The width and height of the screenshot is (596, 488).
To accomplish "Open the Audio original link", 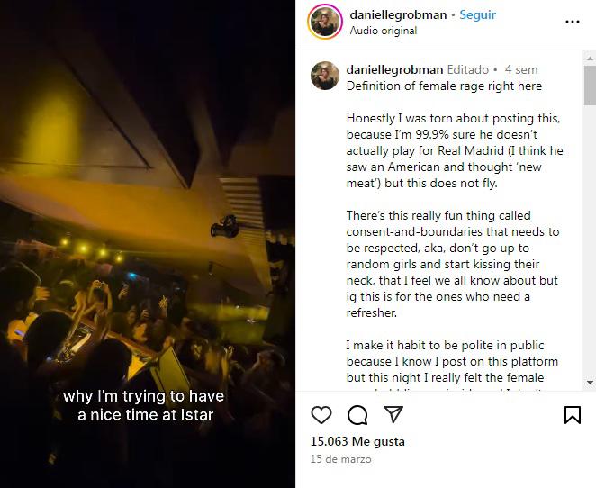I will (383, 31).
